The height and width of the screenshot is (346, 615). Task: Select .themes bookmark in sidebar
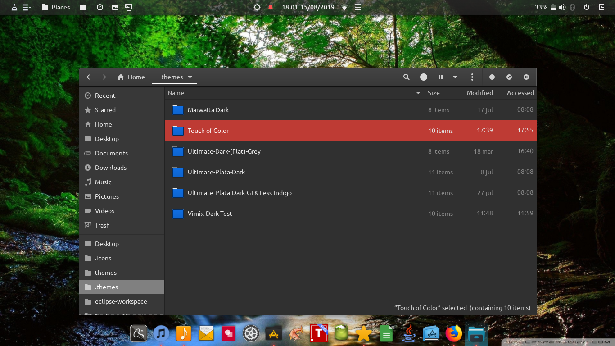tap(122, 287)
